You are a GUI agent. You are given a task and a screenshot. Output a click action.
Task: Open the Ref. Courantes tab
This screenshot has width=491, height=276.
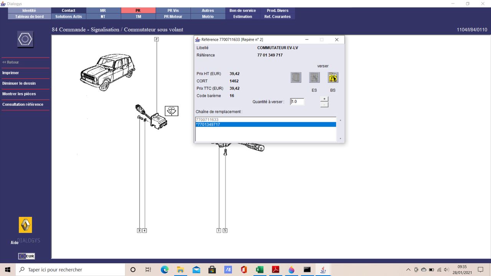(278, 16)
